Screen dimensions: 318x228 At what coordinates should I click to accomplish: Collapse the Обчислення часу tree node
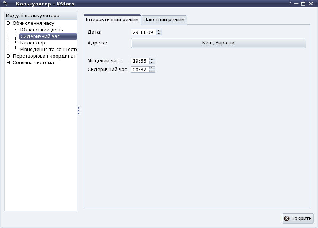[x=8, y=23]
